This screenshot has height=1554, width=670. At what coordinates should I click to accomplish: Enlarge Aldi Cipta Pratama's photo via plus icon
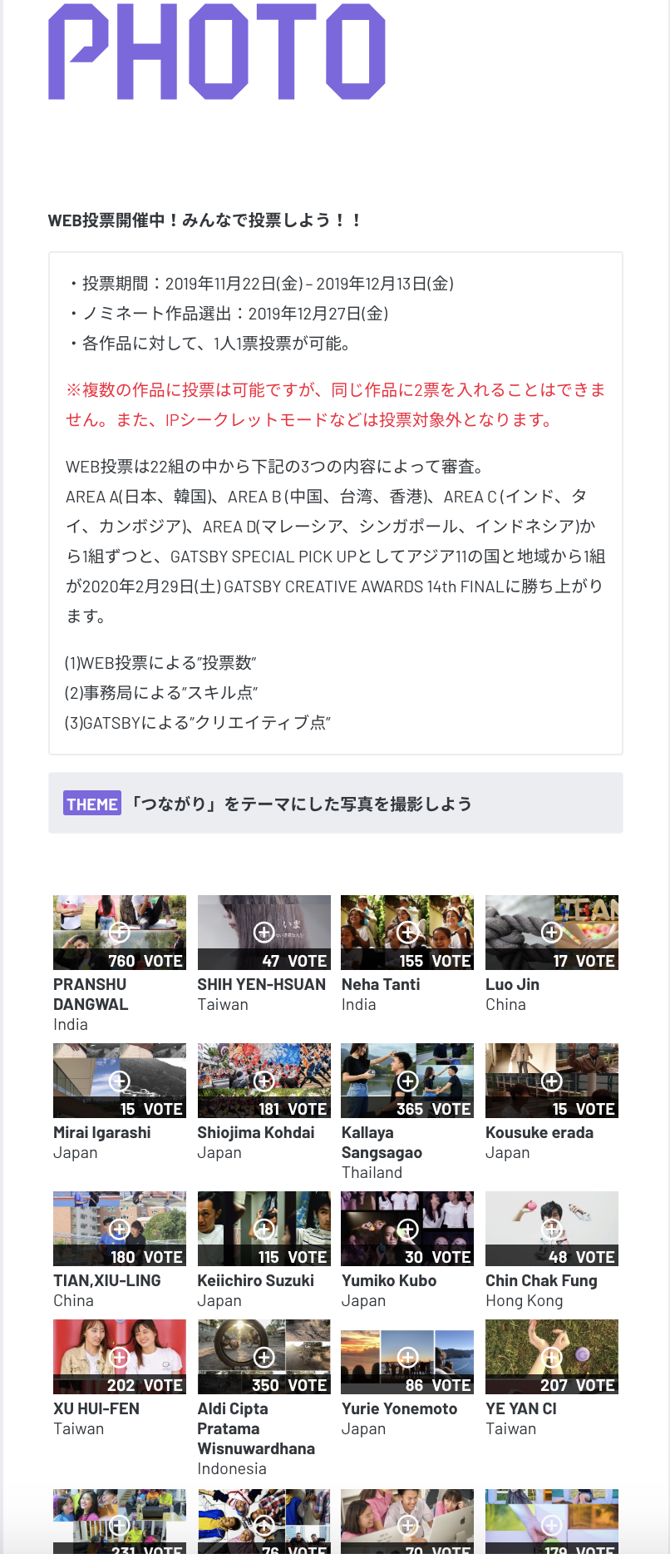pos(264,1357)
